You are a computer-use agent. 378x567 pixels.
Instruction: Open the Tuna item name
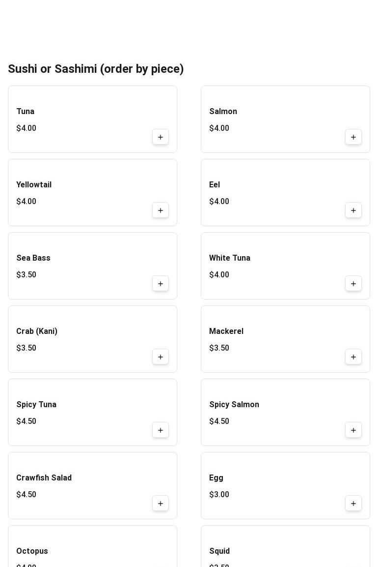(x=26, y=112)
